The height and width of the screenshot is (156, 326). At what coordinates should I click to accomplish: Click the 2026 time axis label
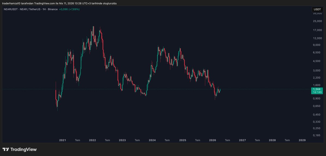click(212, 140)
